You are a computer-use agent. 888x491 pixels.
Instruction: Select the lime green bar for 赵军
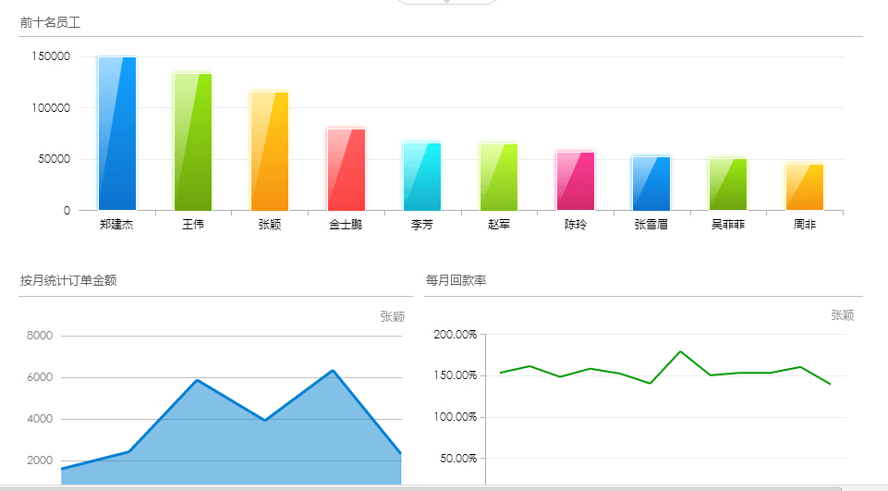pyautogui.click(x=498, y=177)
